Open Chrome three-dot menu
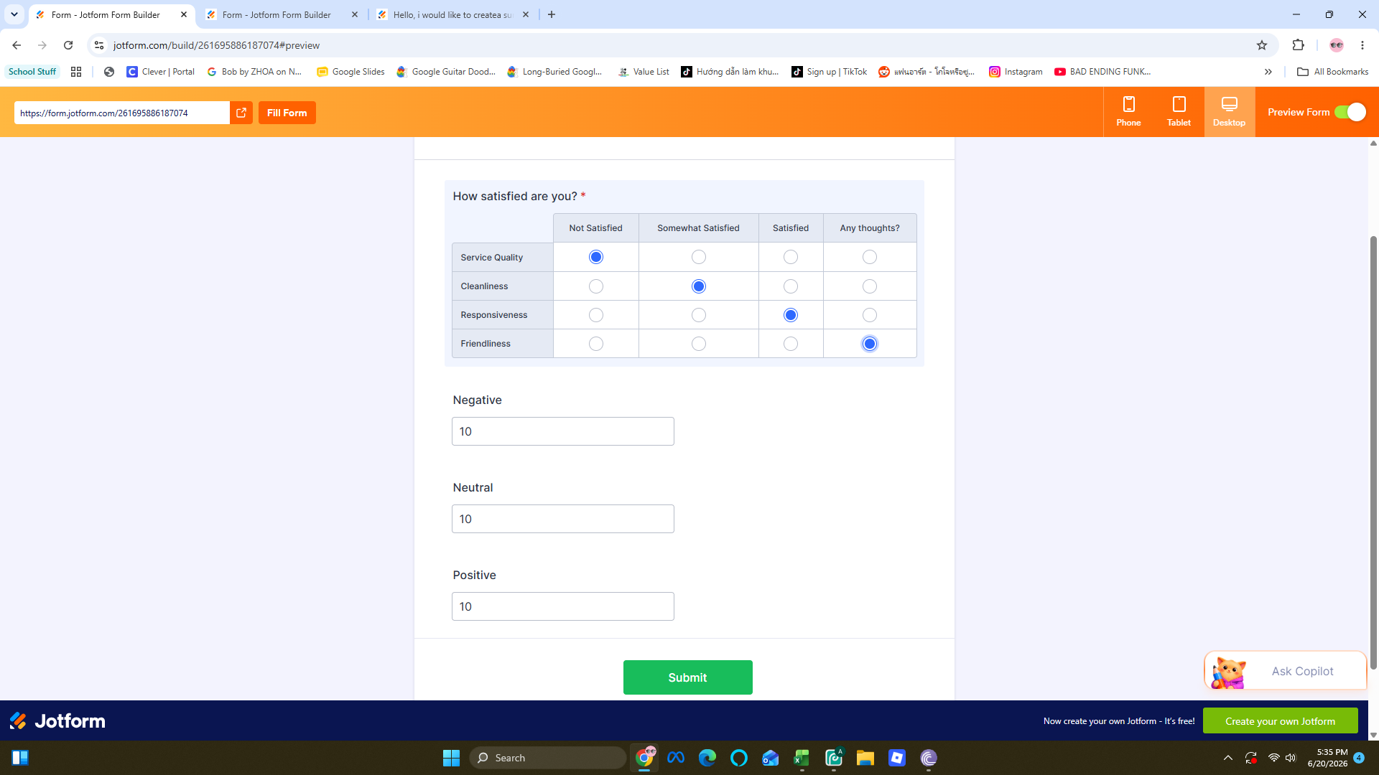Image resolution: width=1379 pixels, height=775 pixels. pyautogui.click(x=1362, y=45)
